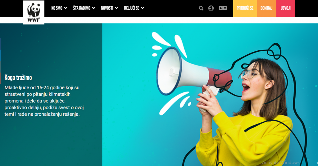Open the ŠTA RADIMO menu item
Image resolution: width=318 pixels, height=166 pixels.
click(82, 8)
